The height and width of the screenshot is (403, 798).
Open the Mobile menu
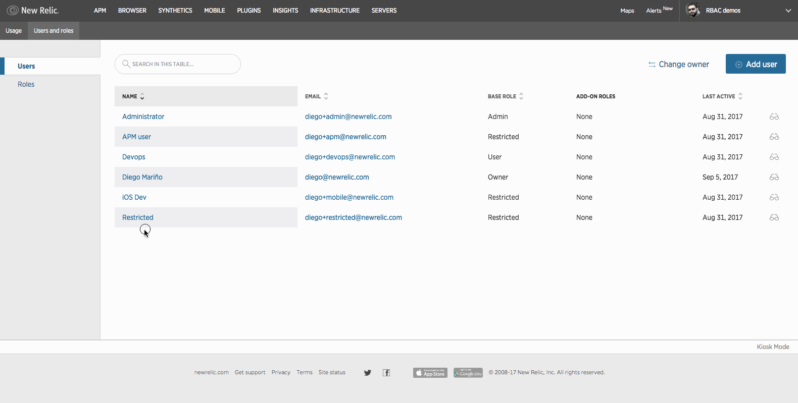(x=215, y=10)
